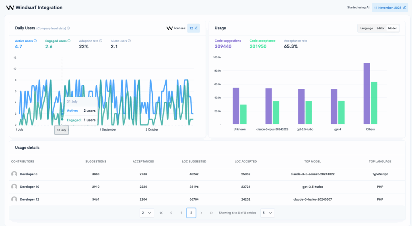Edit the licenses count

pyautogui.click(x=196, y=28)
